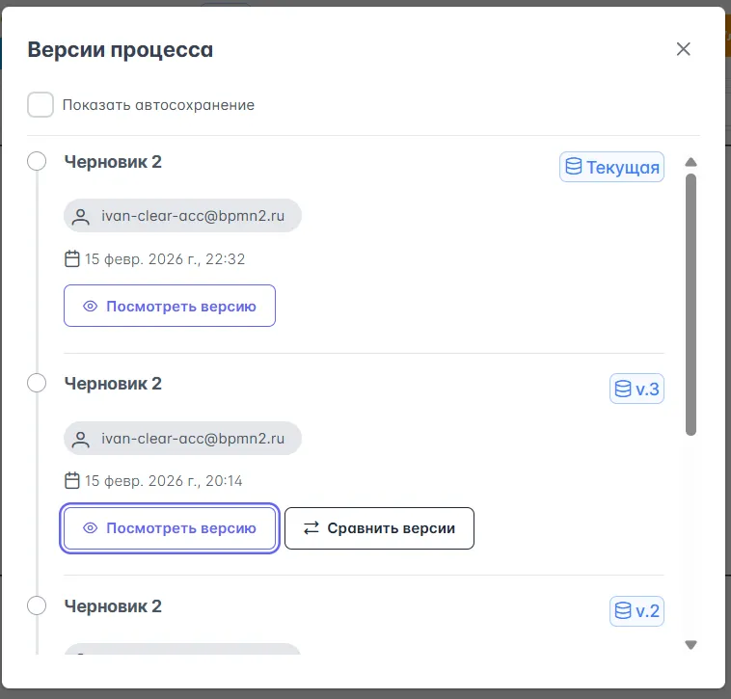Select the timeline circle for version v.2
This screenshot has height=699, width=731.
37,605
